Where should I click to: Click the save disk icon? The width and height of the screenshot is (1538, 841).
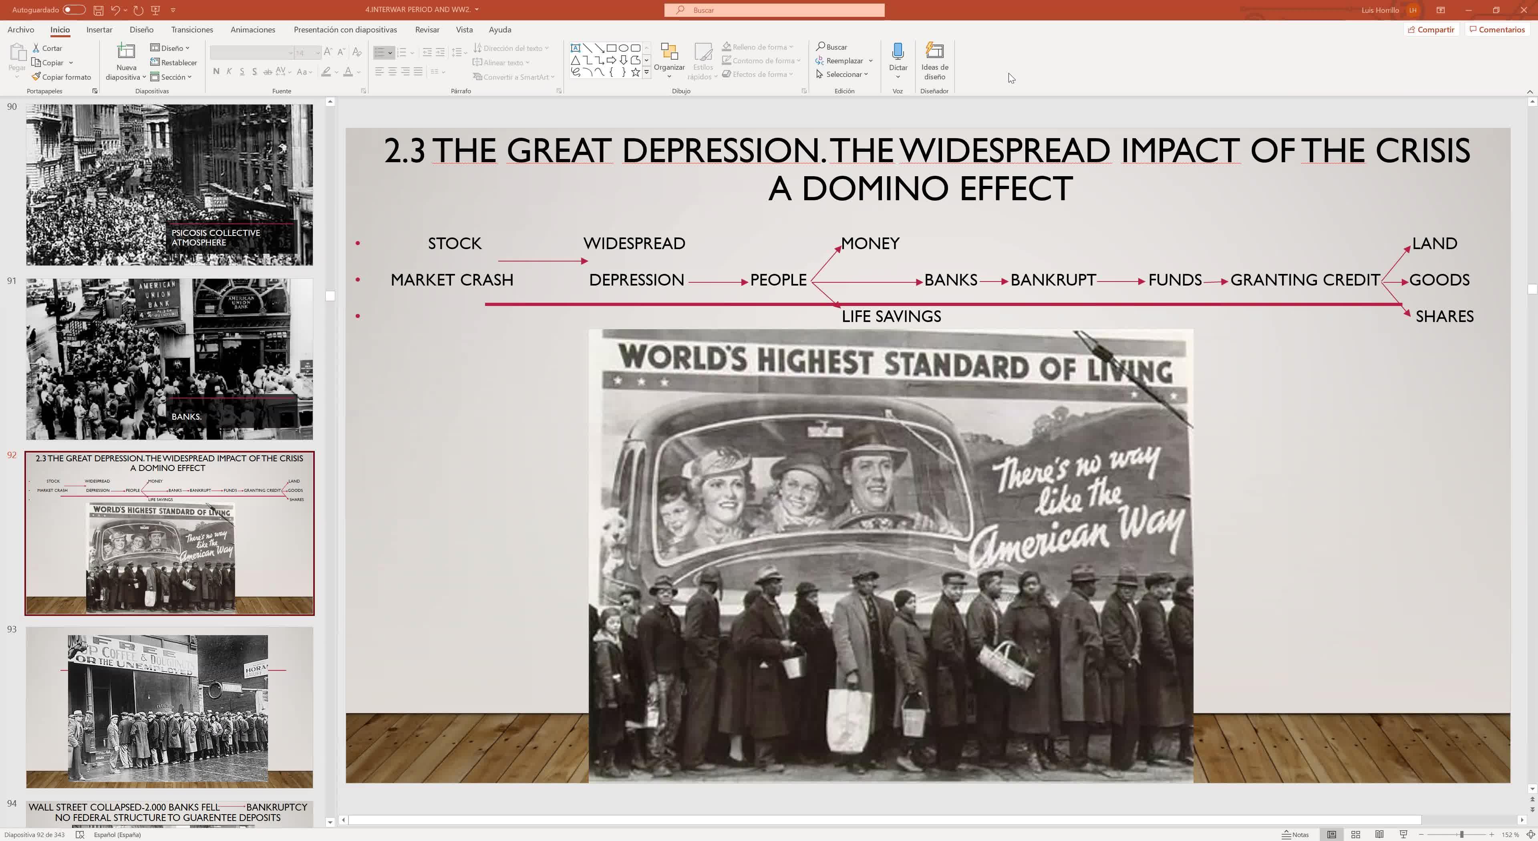point(99,10)
